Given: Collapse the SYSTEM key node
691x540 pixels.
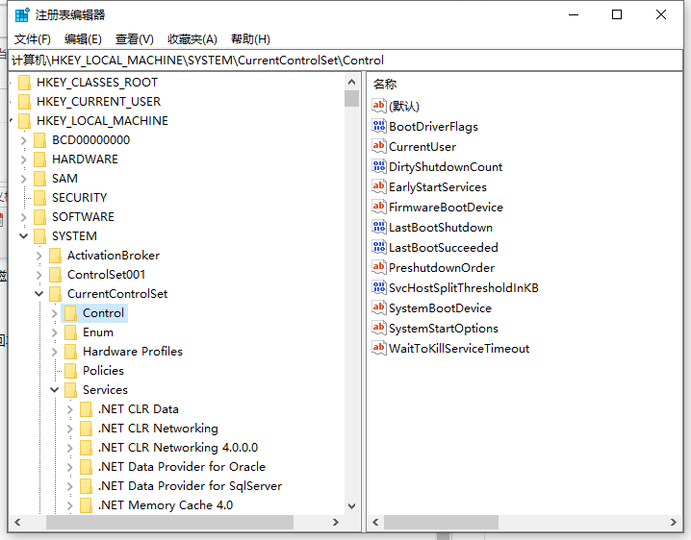Looking at the screenshot, I should pyautogui.click(x=23, y=236).
